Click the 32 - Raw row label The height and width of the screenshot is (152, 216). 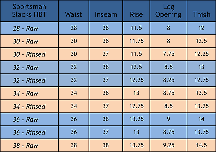26,67
